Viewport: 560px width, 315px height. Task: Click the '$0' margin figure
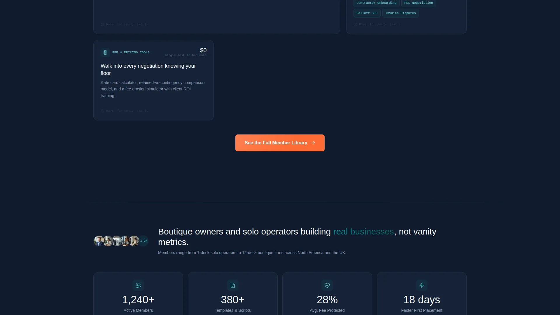click(203, 50)
